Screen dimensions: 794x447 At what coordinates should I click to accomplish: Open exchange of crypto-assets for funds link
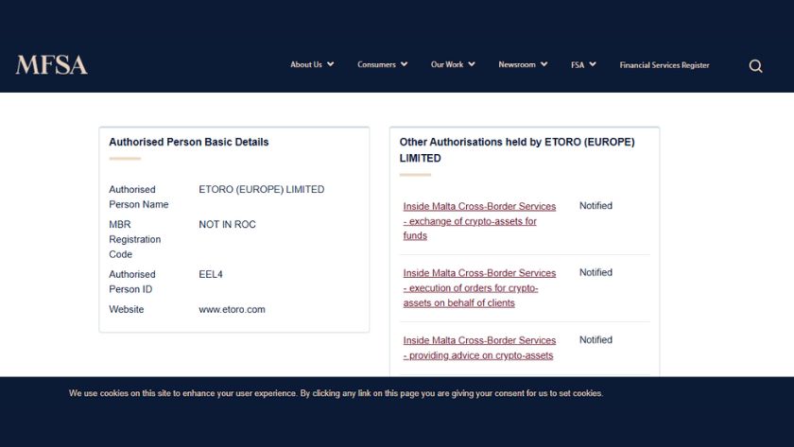tap(479, 221)
